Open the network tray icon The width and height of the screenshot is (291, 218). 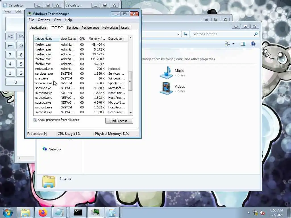coord(255,213)
